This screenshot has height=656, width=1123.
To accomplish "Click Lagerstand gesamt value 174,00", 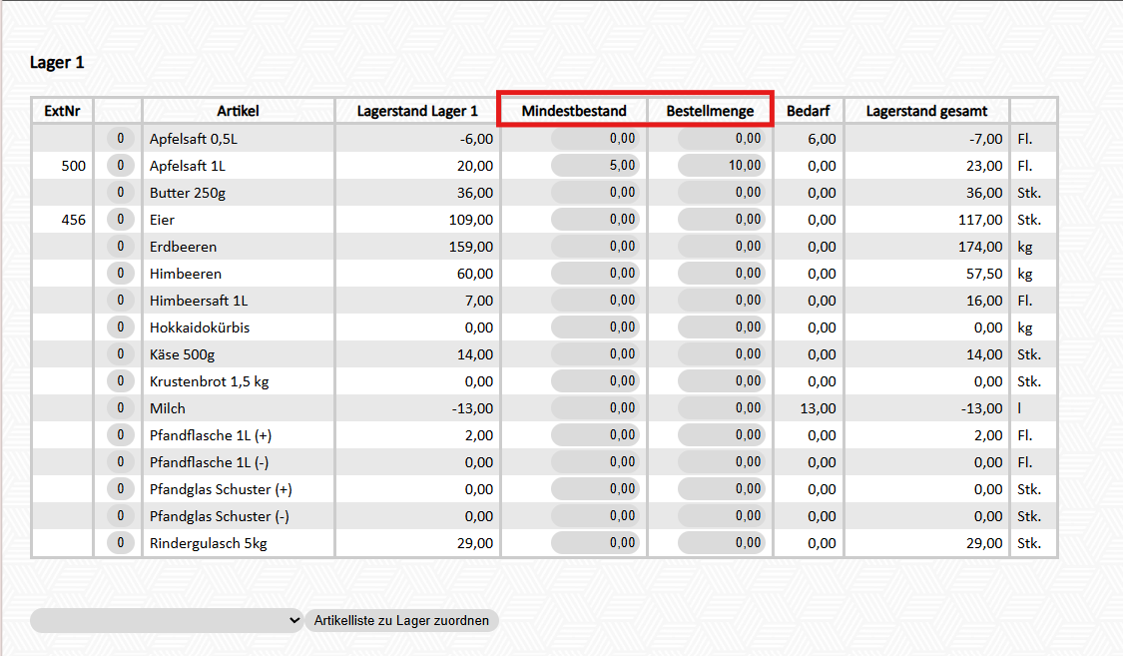I will (x=980, y=247).
